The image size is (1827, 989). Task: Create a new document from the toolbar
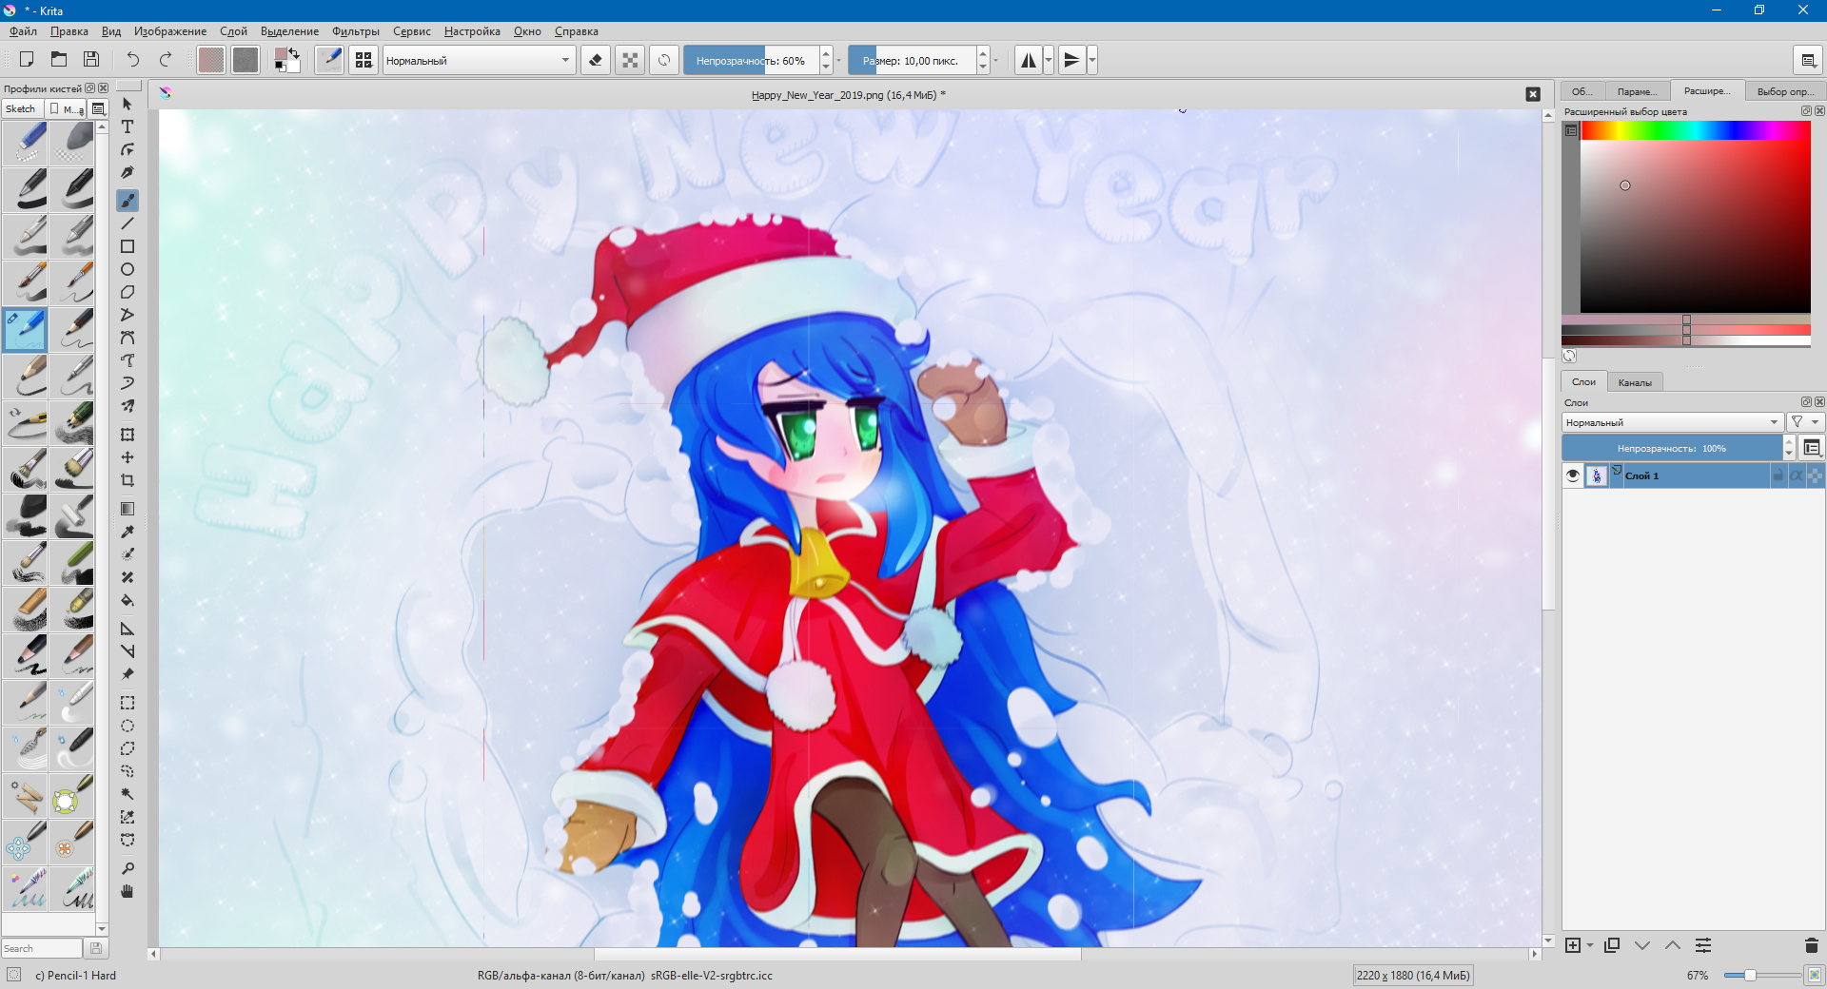(27, 60)
